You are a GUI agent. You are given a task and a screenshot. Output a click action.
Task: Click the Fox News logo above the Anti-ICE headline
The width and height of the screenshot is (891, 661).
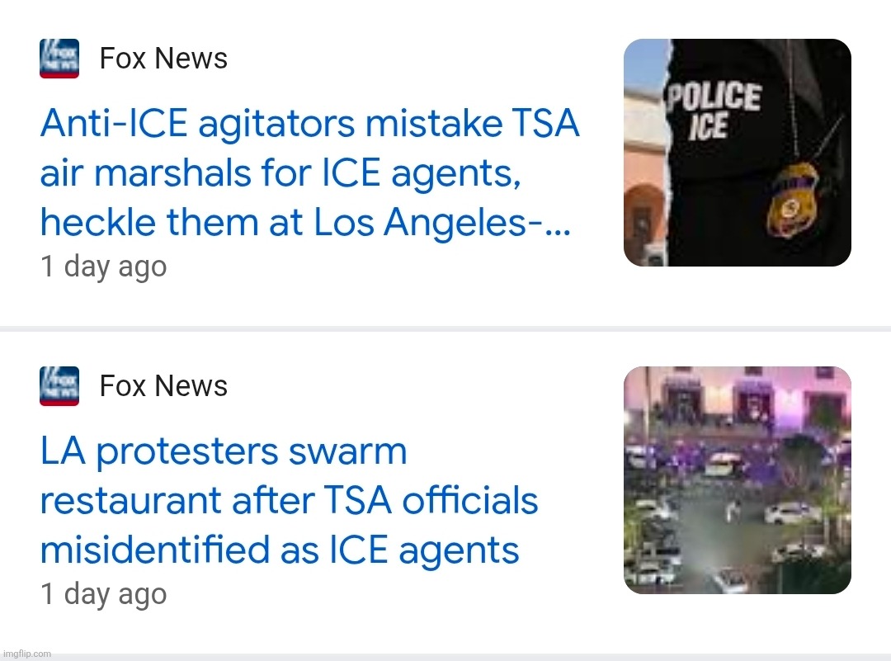click(59, 59)
